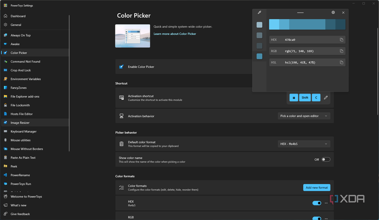Open Activation behavior dropdown
379x220 pixels.
tap(304, 116)
